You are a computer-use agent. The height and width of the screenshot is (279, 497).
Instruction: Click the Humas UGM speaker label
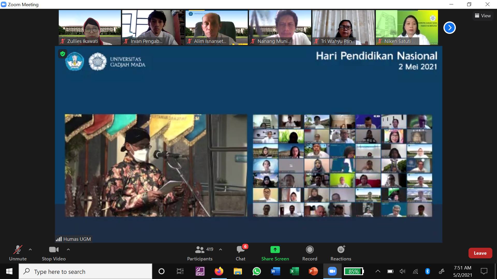click(x=74, y=239)
